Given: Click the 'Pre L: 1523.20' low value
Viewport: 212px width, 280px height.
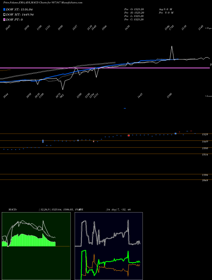Looking at the screenshot, I should coord(134,16).
